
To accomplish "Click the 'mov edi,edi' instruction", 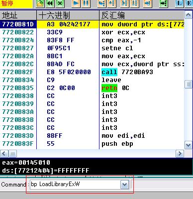I will (123, 136).
